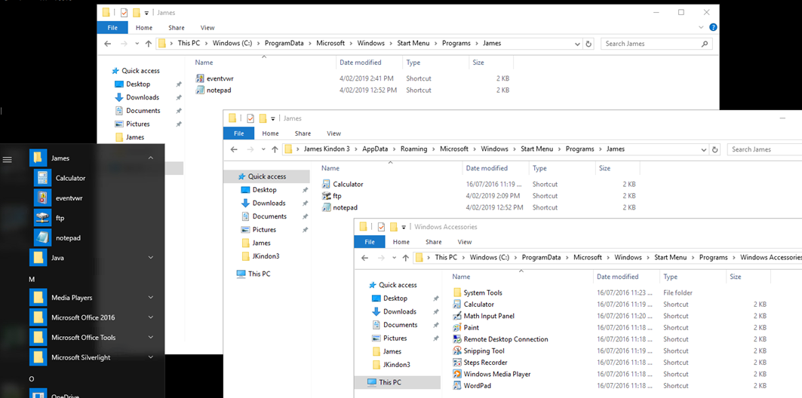
Task: Click Start Menu breadcrumb in ProgramData James window
Action: [x=413, y=44]
